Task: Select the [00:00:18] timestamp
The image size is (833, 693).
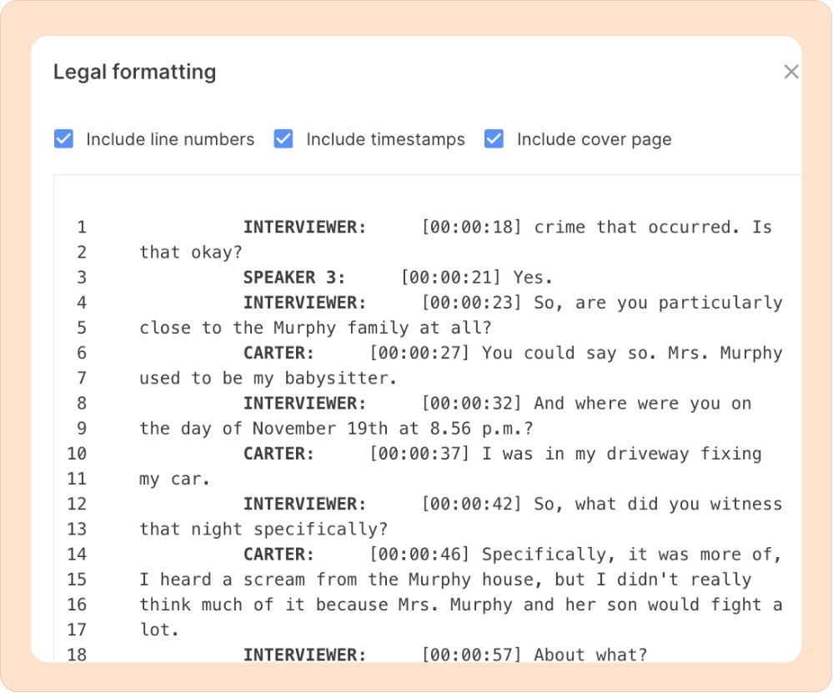Action: 471,227
